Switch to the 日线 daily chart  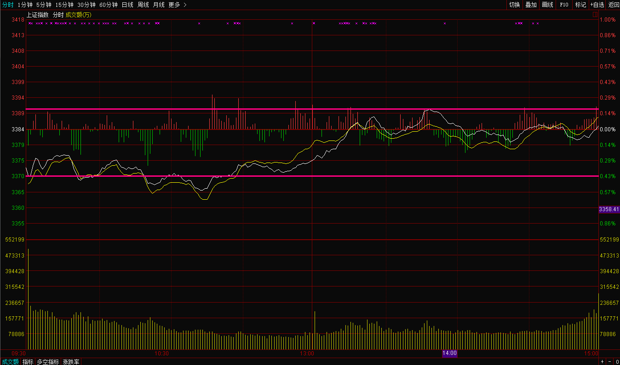127,5
